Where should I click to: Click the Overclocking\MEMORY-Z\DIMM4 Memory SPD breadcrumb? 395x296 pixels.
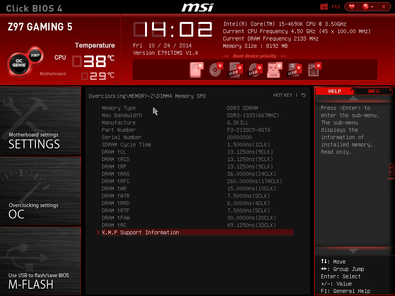[147, 96]
